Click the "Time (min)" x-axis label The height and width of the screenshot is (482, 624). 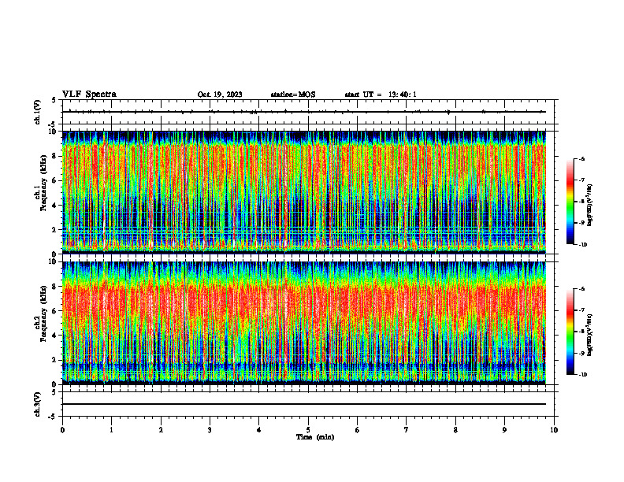[315, 437]
